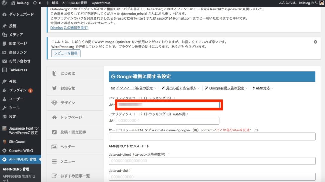
Task: Open Google自動広告の設定 link
Action: [x=227, y=88]
